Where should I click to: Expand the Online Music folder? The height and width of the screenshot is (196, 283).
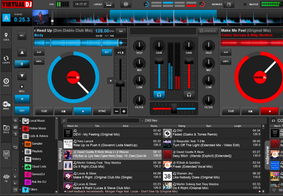coord(20,128)
